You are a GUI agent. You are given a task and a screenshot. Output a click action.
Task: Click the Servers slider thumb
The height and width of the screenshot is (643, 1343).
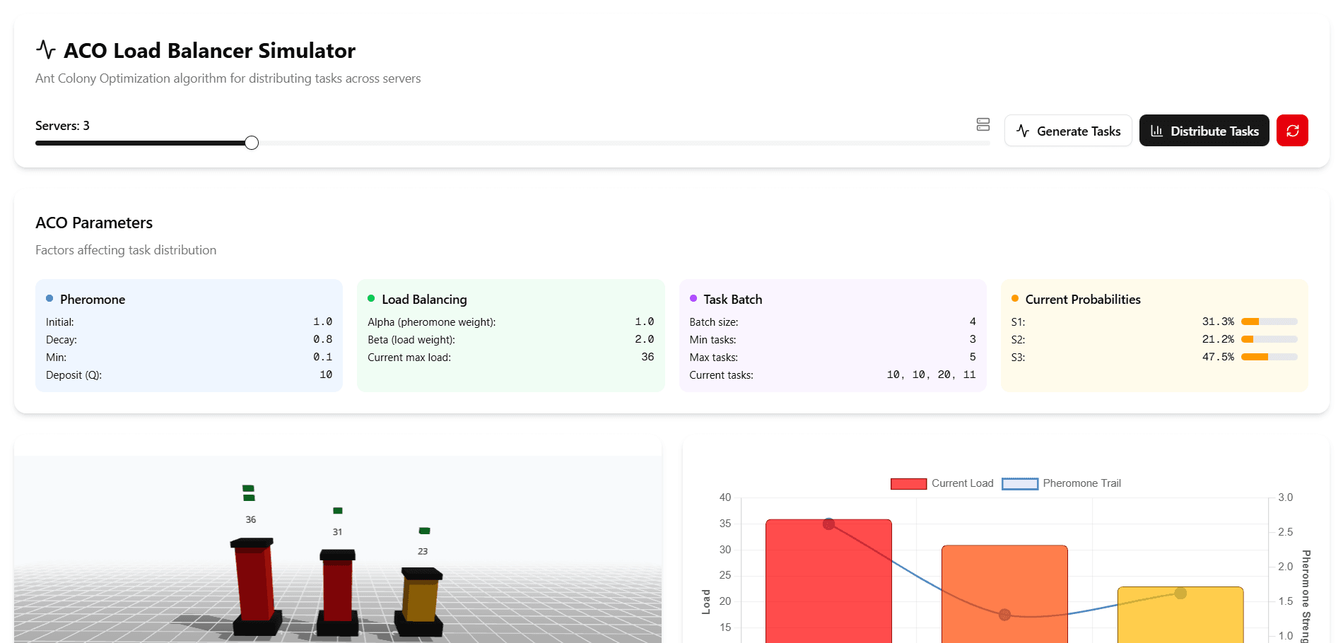[x=252, y=143]
